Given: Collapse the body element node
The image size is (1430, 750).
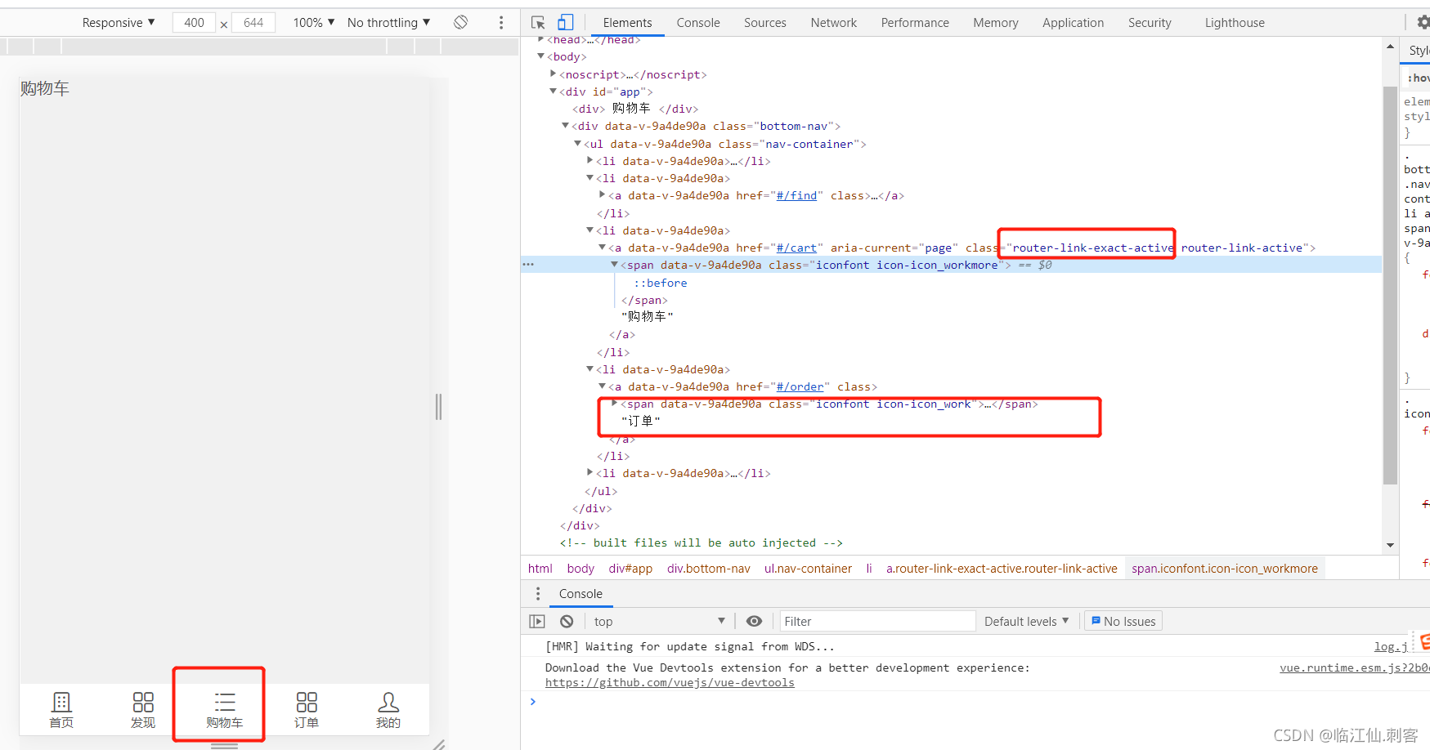Looking at the screenshot, I should click(540, 56).
